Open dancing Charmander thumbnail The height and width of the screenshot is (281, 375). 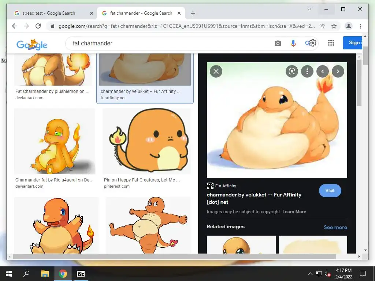tap(148, 225)
